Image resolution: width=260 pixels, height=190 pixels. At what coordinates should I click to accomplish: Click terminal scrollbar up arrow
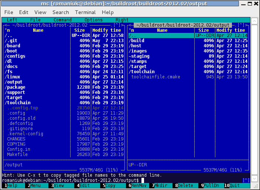(254, 21)
